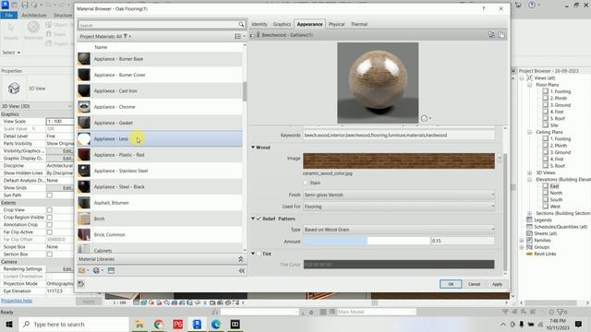Image resolution: width=591 pixels, height=332 pixels.
Task: Toggle Far Clip Active checkbox
Action: tap(49, 232)
